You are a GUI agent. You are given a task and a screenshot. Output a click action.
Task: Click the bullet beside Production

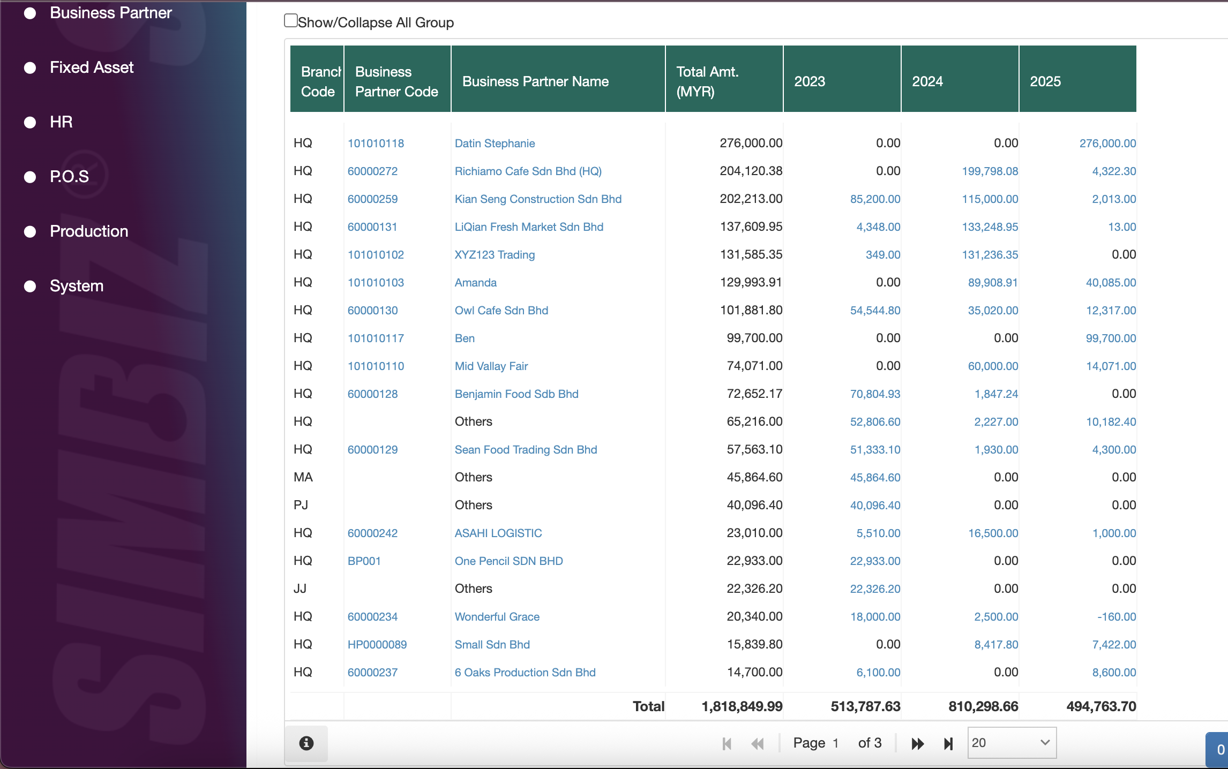[31, 232]
